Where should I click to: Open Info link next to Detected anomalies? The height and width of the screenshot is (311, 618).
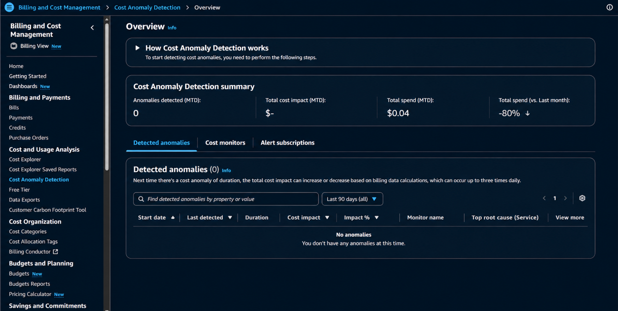click(226, 171)
